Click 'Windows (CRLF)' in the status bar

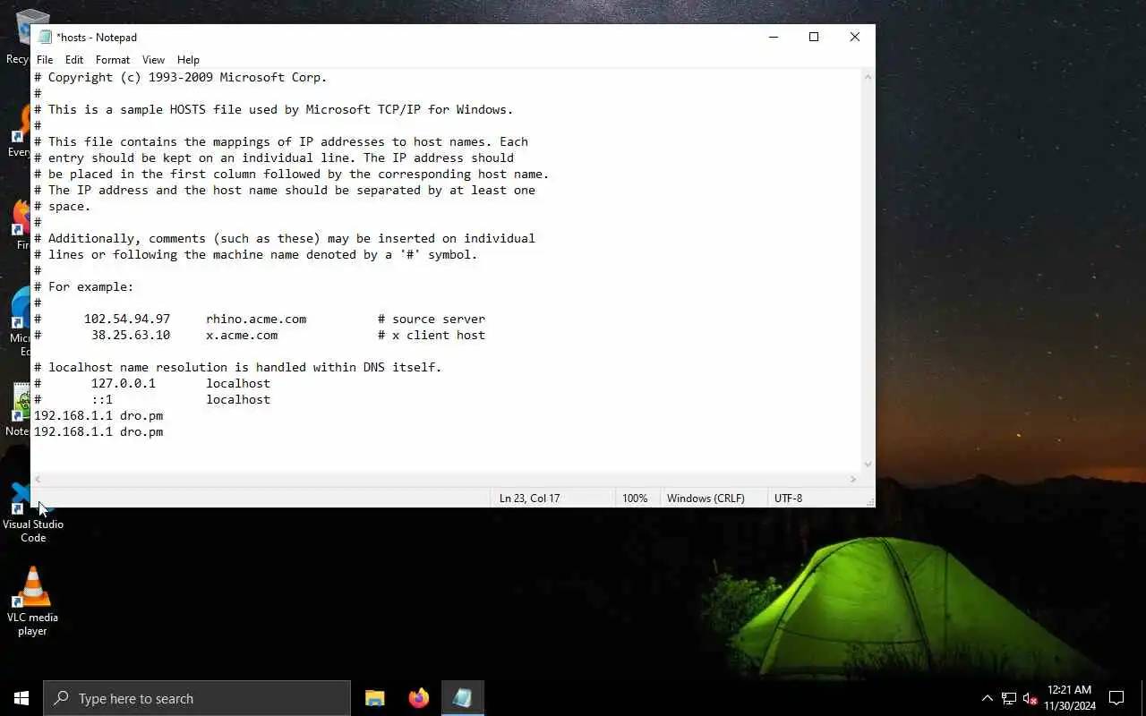706,498
